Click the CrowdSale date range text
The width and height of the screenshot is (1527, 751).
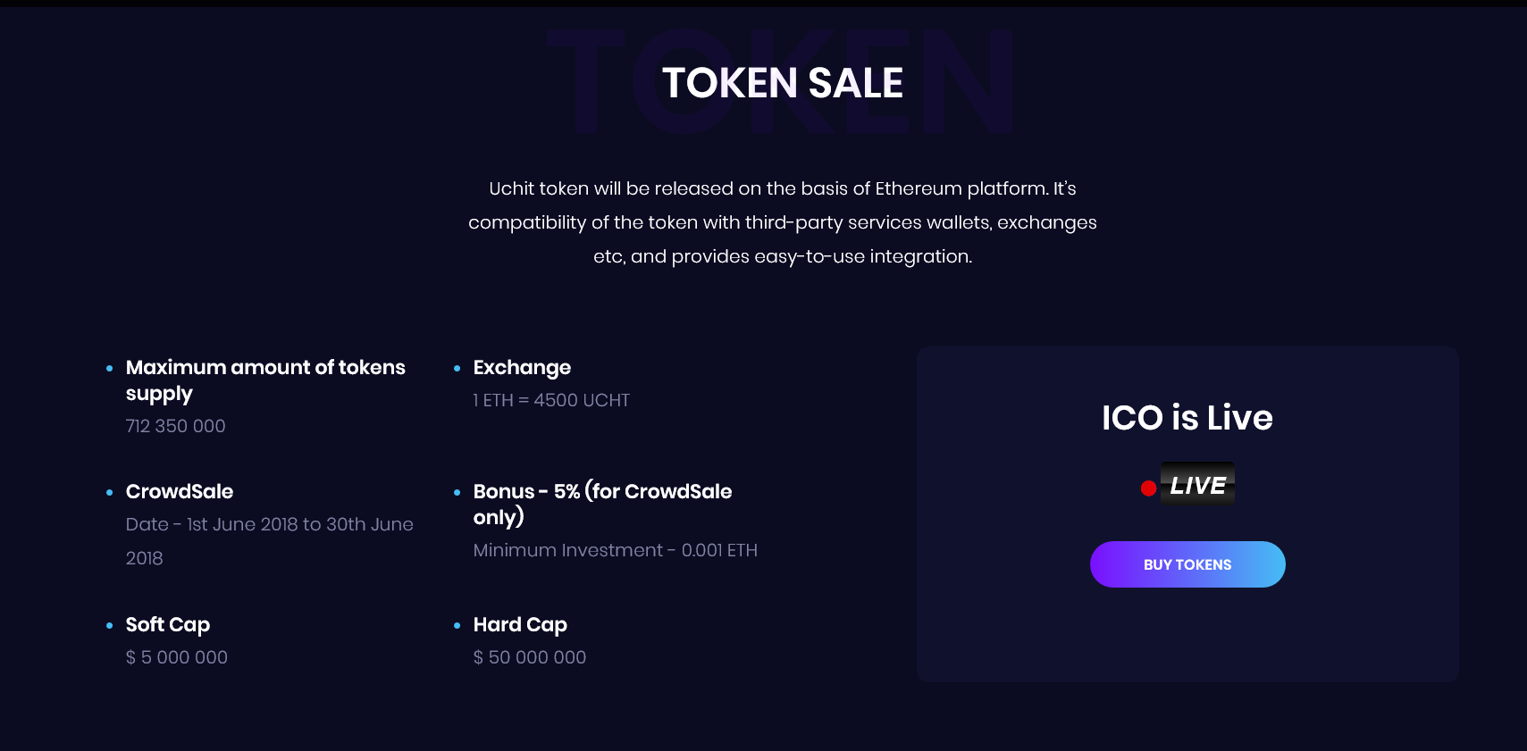270,541
